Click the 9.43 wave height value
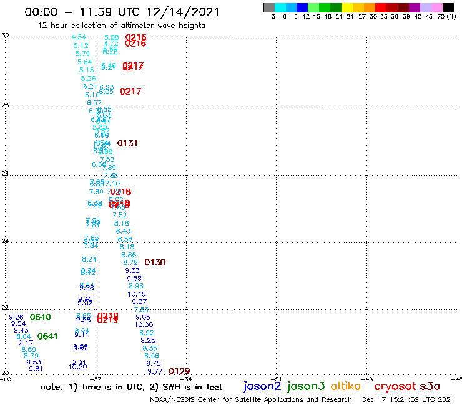Screen dimensions: 462x405 click(21, 330)
